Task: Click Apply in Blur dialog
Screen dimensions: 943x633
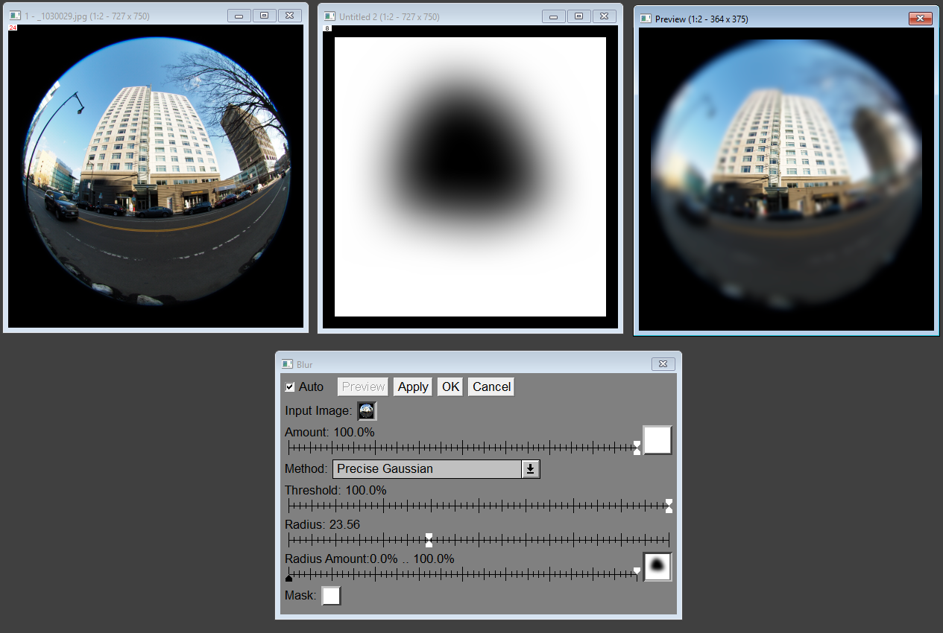Action: 413,387
